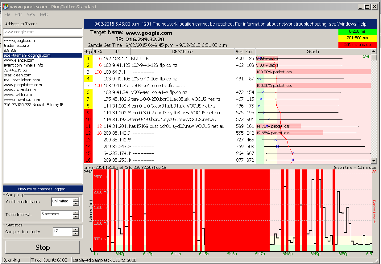Select www.elance.com in address list

coord(43,60)
